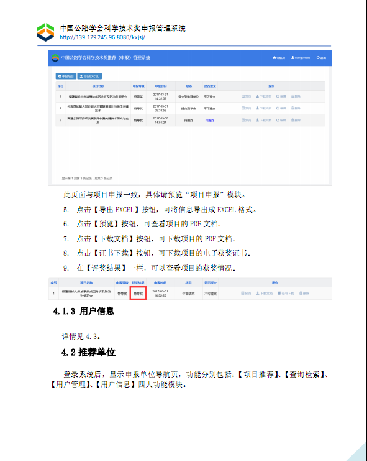Delete the third project row
This screenshot has width=367, height=461.
point(296,120)
